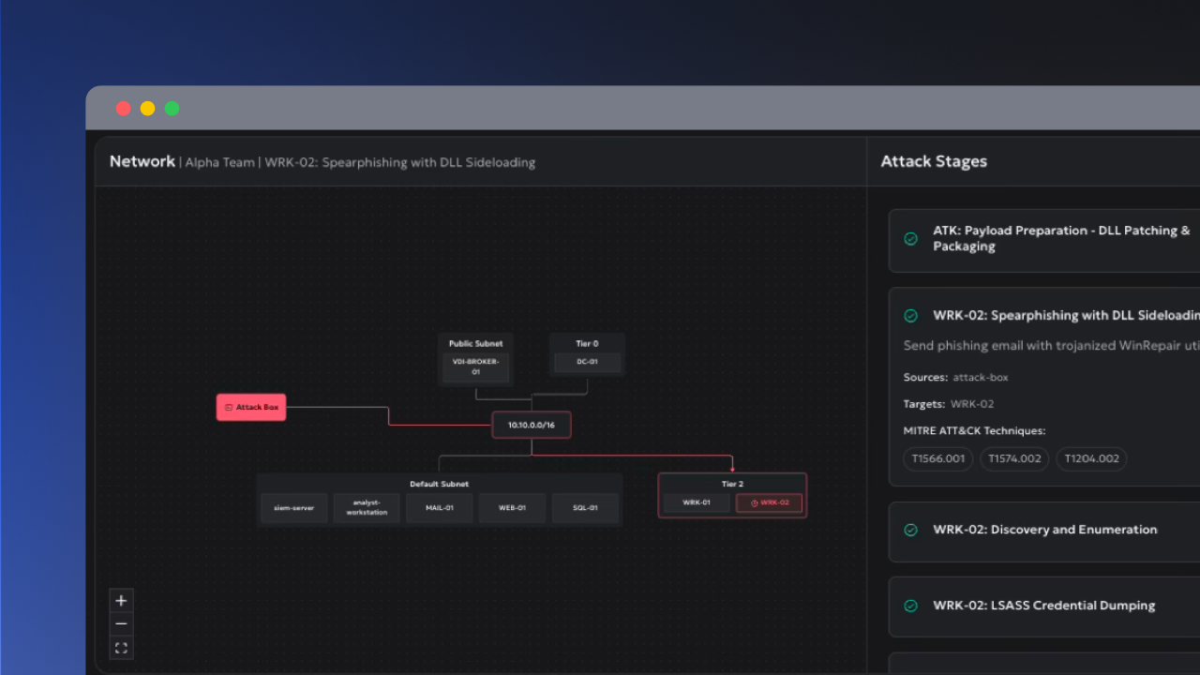The height and width of the screenshot is (675, 1200).
Task: Zoom out of the network map
Action: pos(121,624)
